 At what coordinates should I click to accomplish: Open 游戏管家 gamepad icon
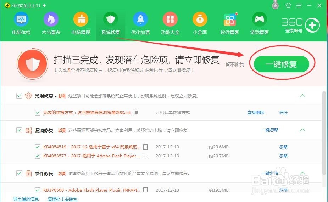(x=260, y=19)
